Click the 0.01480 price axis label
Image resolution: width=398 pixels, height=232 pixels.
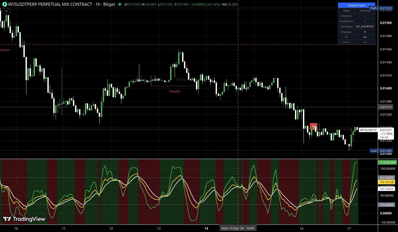(x=386, y=36)
